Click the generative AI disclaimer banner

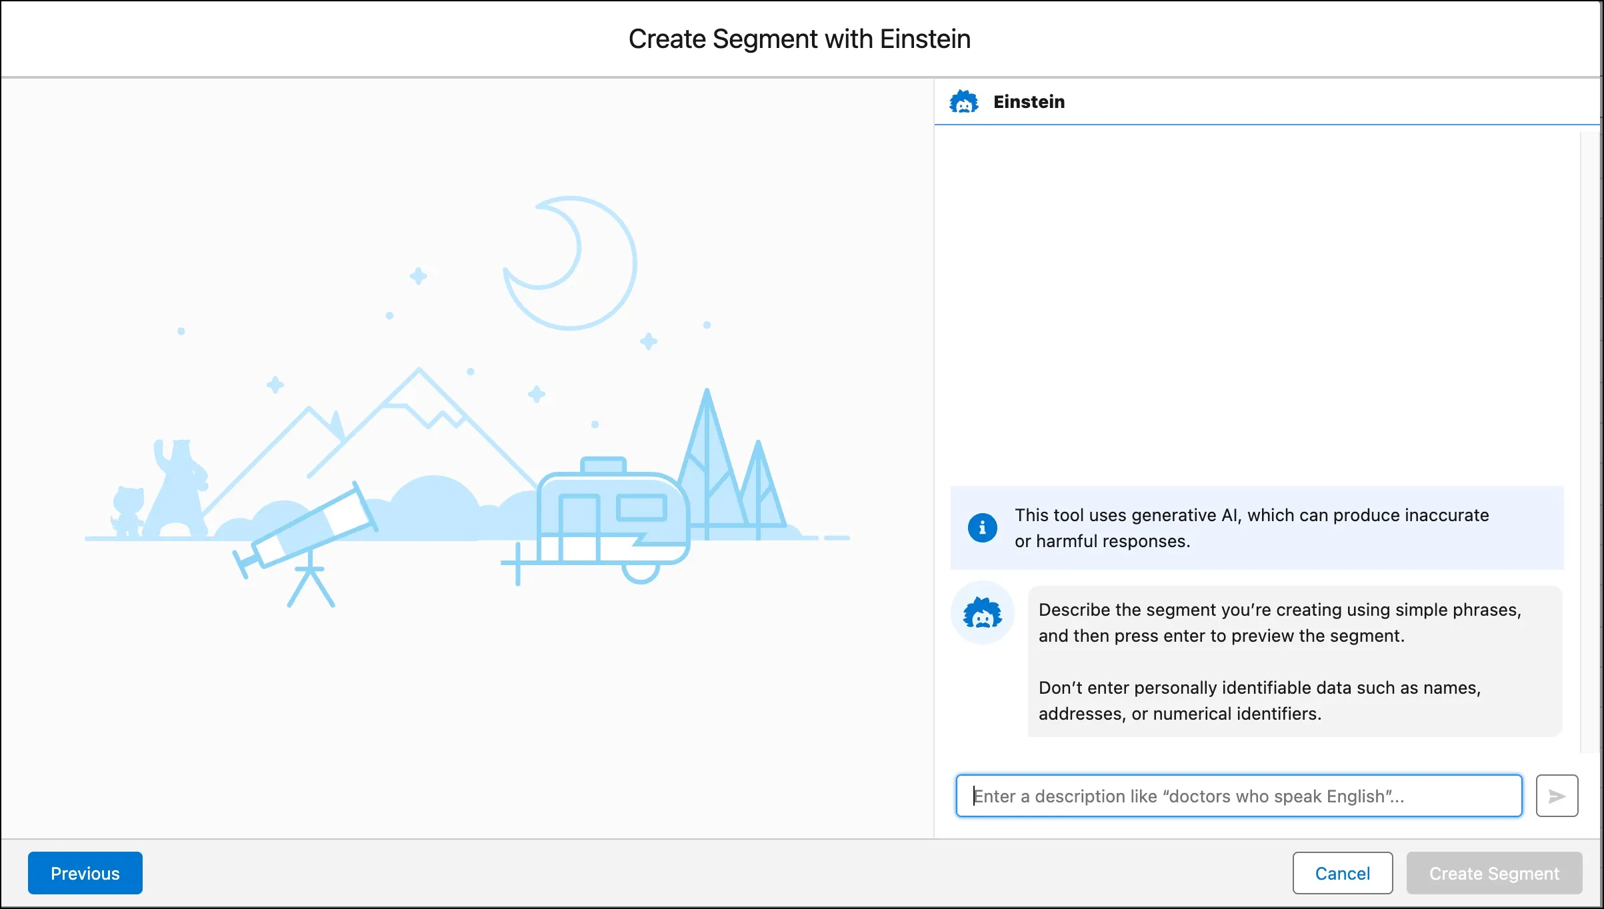(1257, 528)
